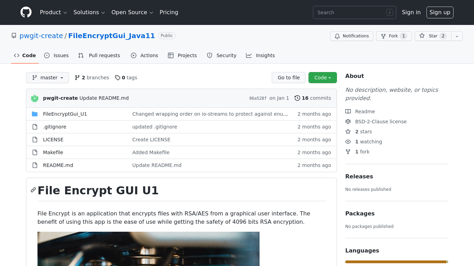Open the Releases section heading
Image resolution: width=474 pixels, height=266 pixels.
pos(359,176)
